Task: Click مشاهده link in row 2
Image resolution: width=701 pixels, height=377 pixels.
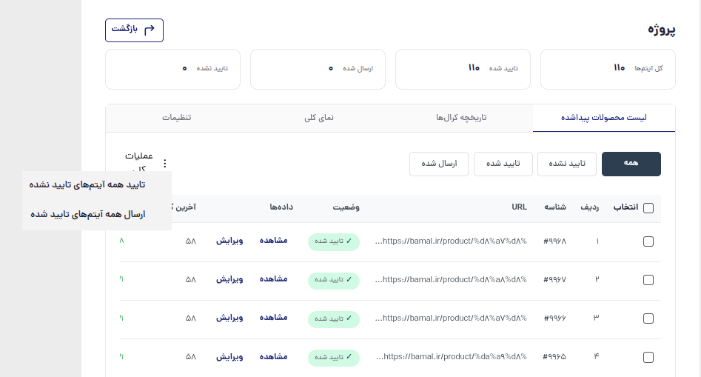Action: coord(274,279)
